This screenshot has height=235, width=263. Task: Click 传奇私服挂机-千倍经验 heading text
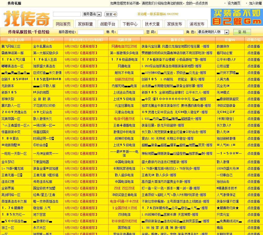click(29, 32)
